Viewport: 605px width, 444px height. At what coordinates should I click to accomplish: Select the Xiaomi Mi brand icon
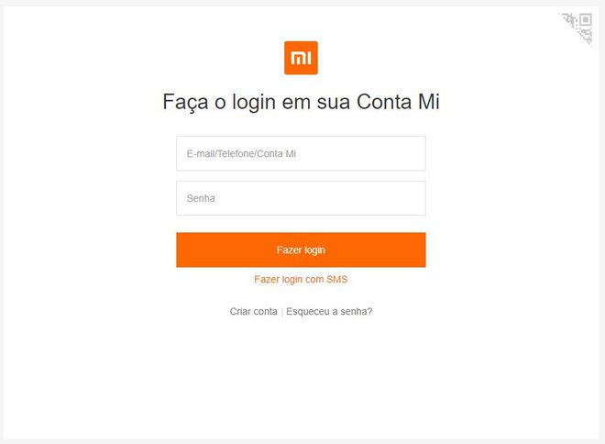click(x=301, y=58)
